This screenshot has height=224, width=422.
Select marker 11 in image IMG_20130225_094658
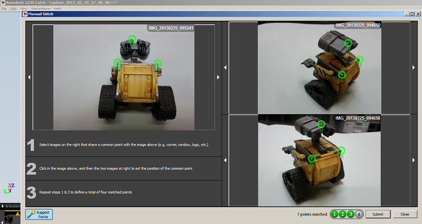(311, 159)
